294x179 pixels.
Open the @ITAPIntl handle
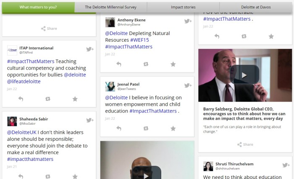pyautogui.click(x=26, y=53)
